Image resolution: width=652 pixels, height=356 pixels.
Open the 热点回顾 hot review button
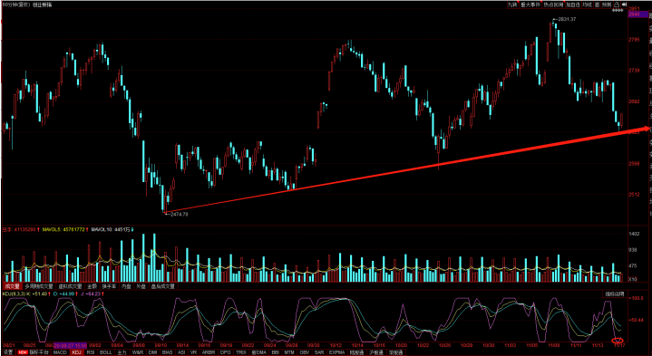pyautogui.click(x=553, y=5)
